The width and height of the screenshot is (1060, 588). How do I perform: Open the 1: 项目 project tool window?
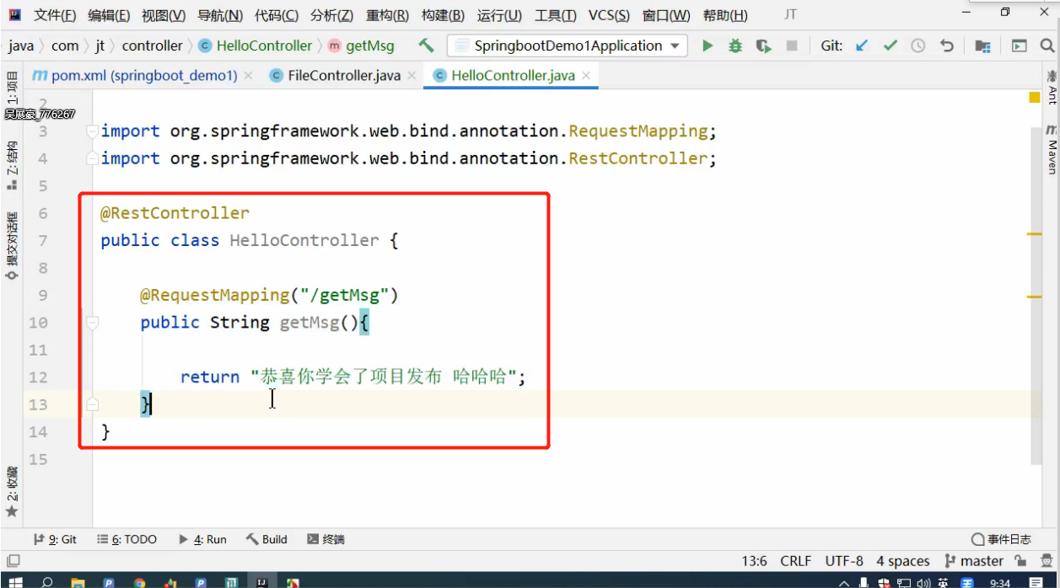(x=12, y=89)
